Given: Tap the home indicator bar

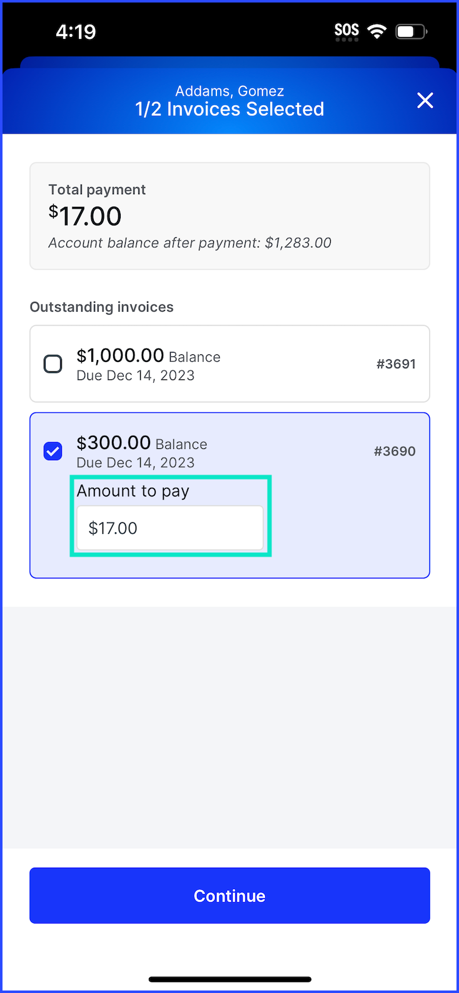Looking at the screenshot, I should pyautogui.click(x=229, y=979).
